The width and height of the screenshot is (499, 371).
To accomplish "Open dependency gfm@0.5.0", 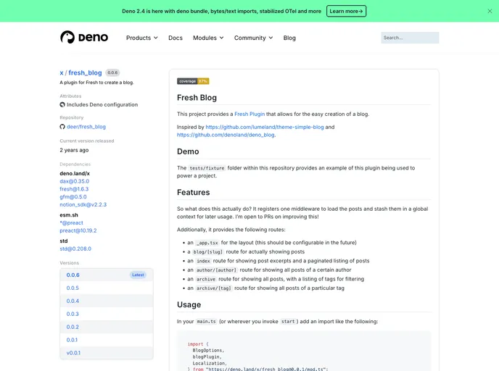I will click(x=73, y=197).
